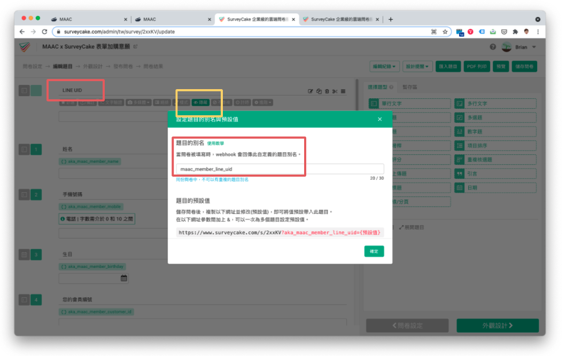Viewport: 566px width, 356px height.
Task: Edit the maac_member_line_uid alias field
Action: pos(280,169)
